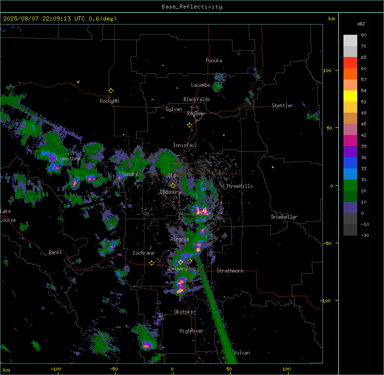Click the asterisk marker above the Limestone label

pos(69,154)
